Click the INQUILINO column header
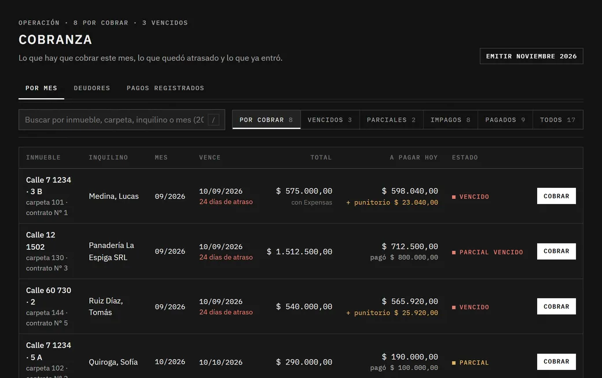This screenshot has width=602, height=378. [x=108, y=158]
